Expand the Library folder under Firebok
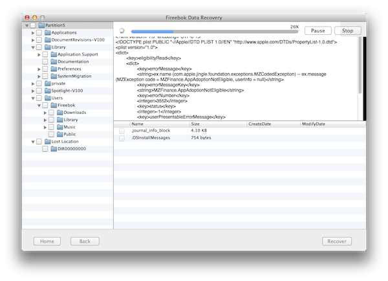 click(x=45, y=120)
